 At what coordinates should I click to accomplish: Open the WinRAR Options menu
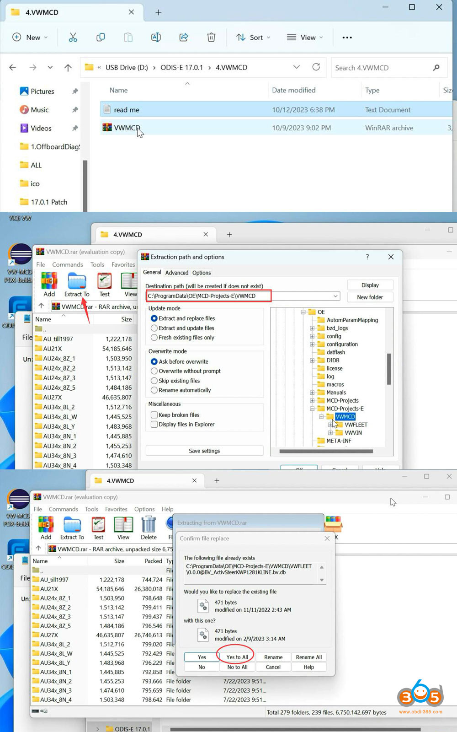pos(144,509)
